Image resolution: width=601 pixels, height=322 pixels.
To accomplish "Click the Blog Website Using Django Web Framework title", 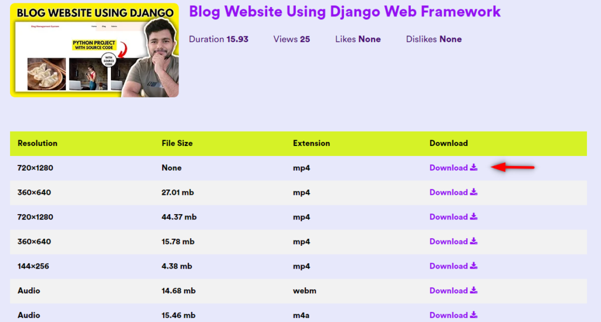I will [x=345, y=12].
